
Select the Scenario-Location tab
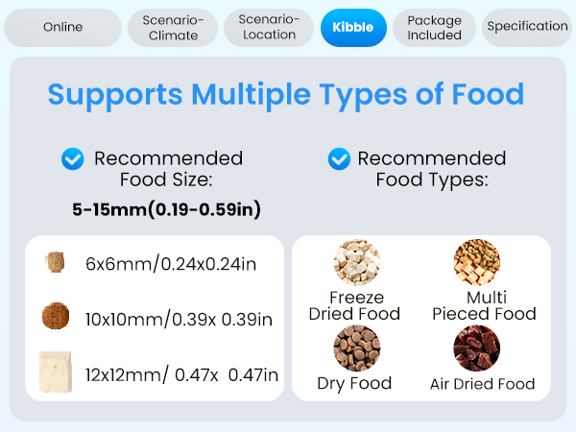269,27
